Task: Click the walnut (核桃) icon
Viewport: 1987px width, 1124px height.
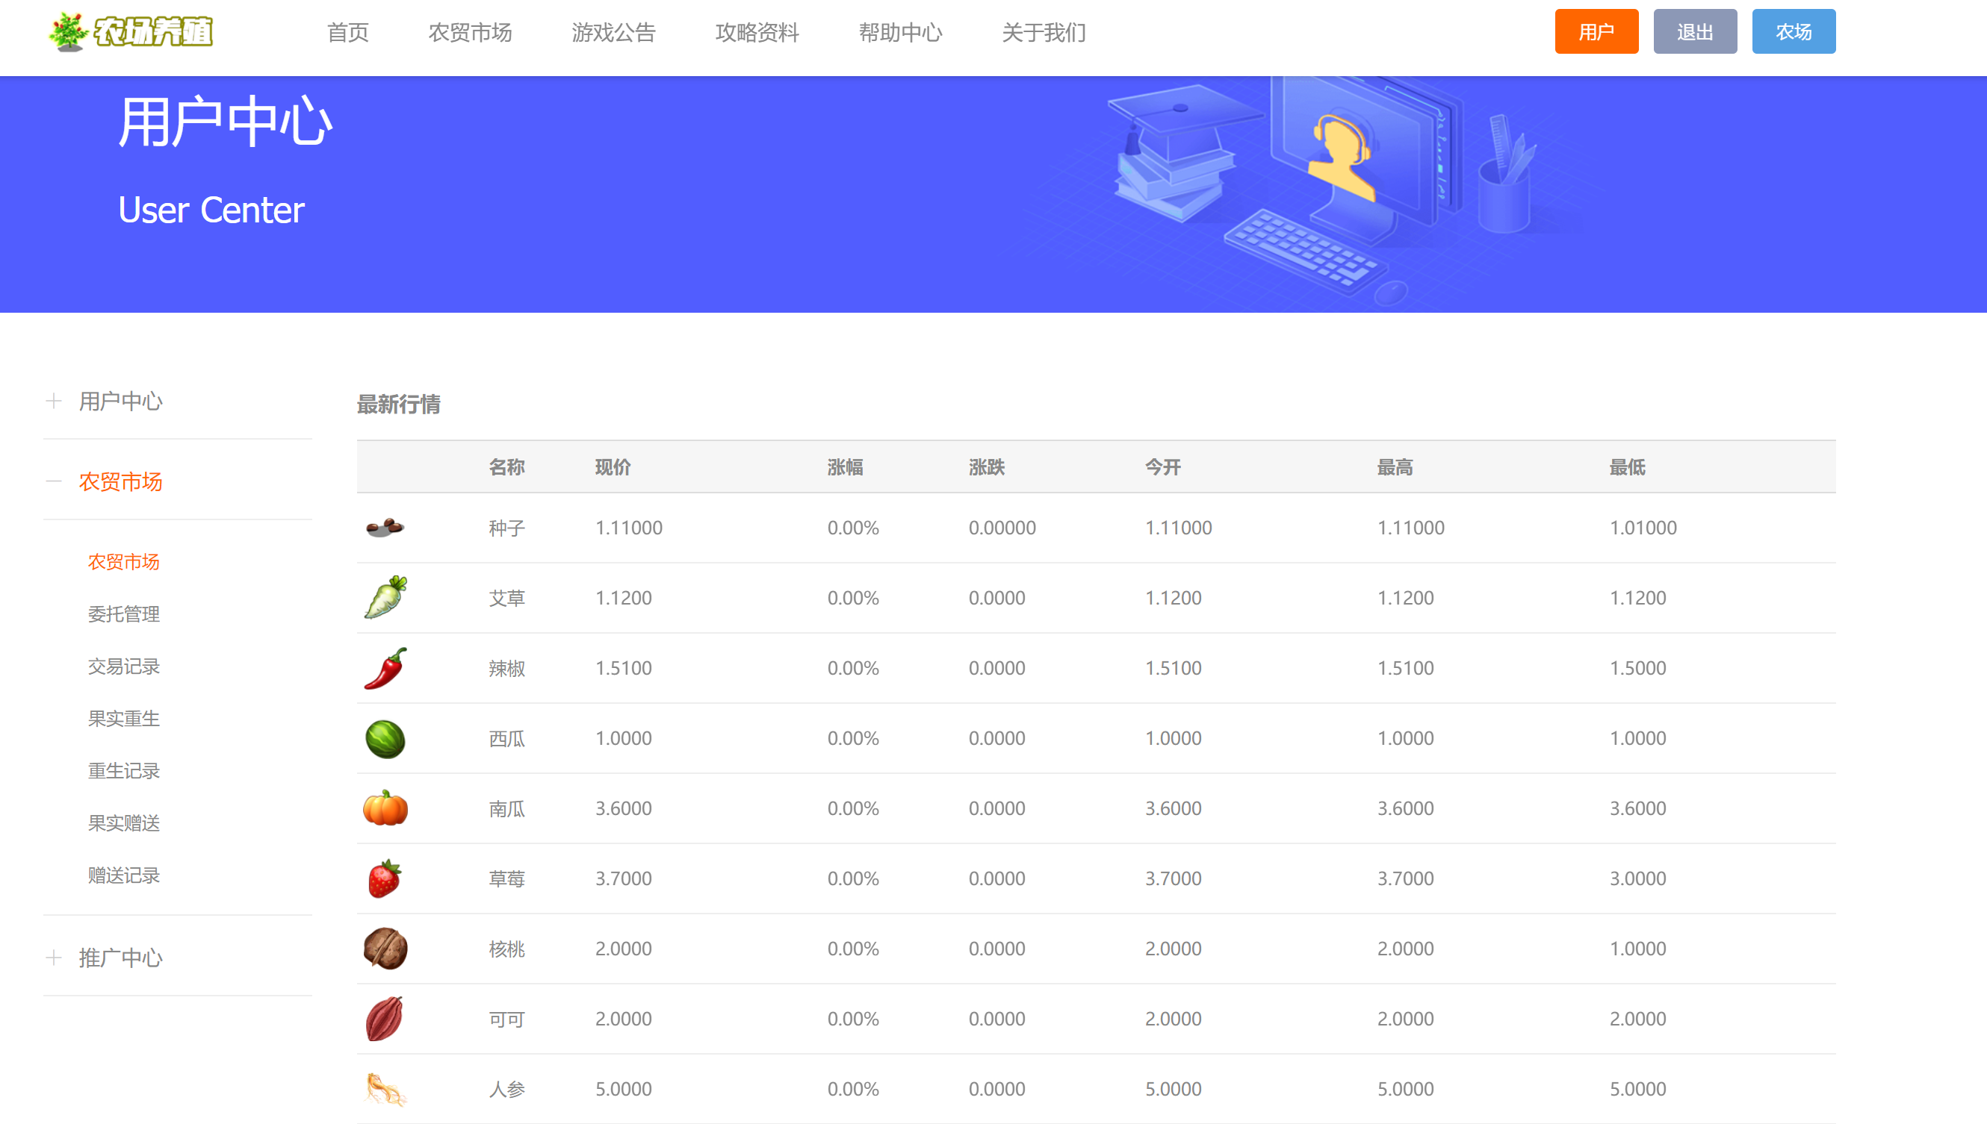Action: (385, 949)
